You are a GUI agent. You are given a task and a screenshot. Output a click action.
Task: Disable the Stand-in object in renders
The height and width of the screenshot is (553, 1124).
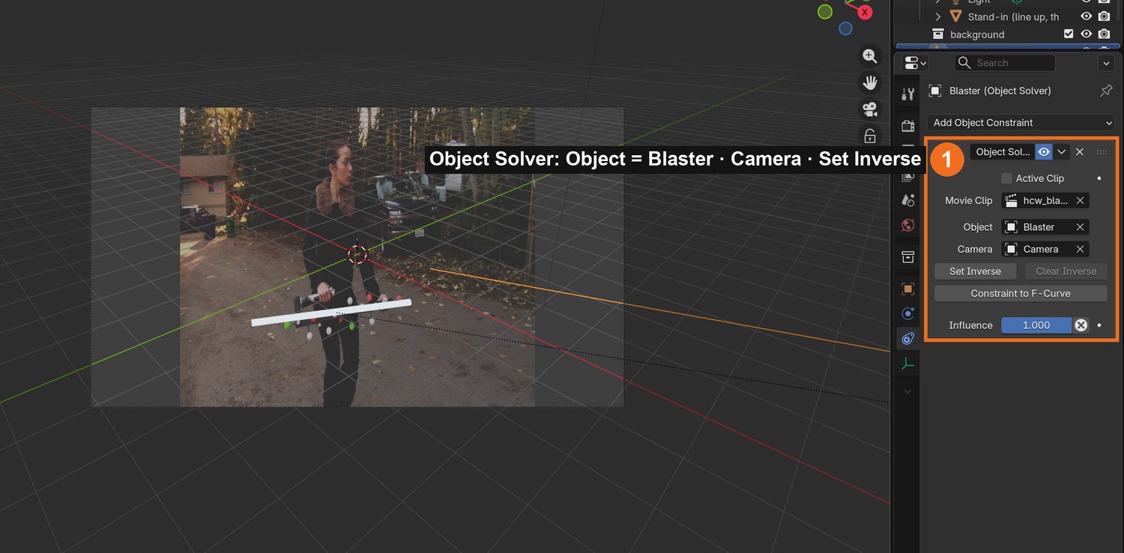point(1104,16)
